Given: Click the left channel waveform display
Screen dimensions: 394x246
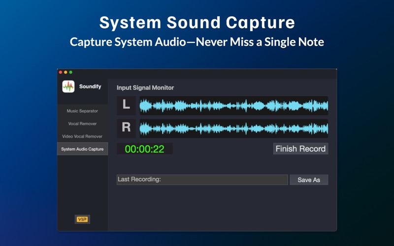Looking at the screenshot, I should click(233, 105).
